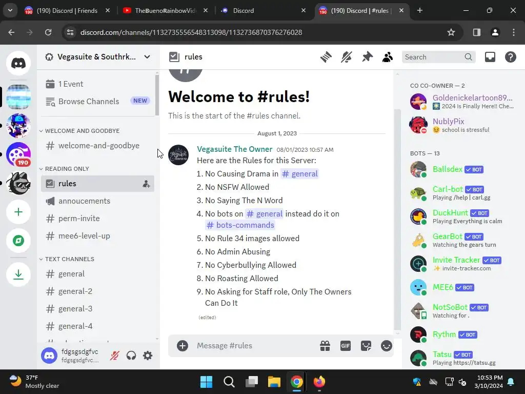The height and width of the screenshot is (394, 525).
Task: Open the mee6-level-up channel
Action: 98,236
